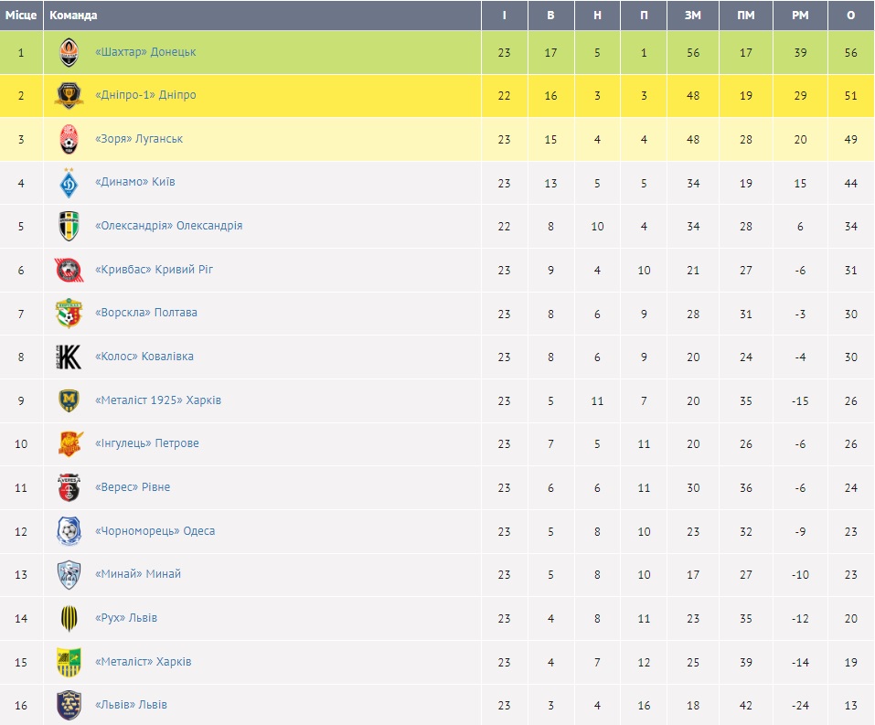Click the Chornomorets Odesa football crest
This screenshot has width=875, height=725.
click(x=69, y=531)
